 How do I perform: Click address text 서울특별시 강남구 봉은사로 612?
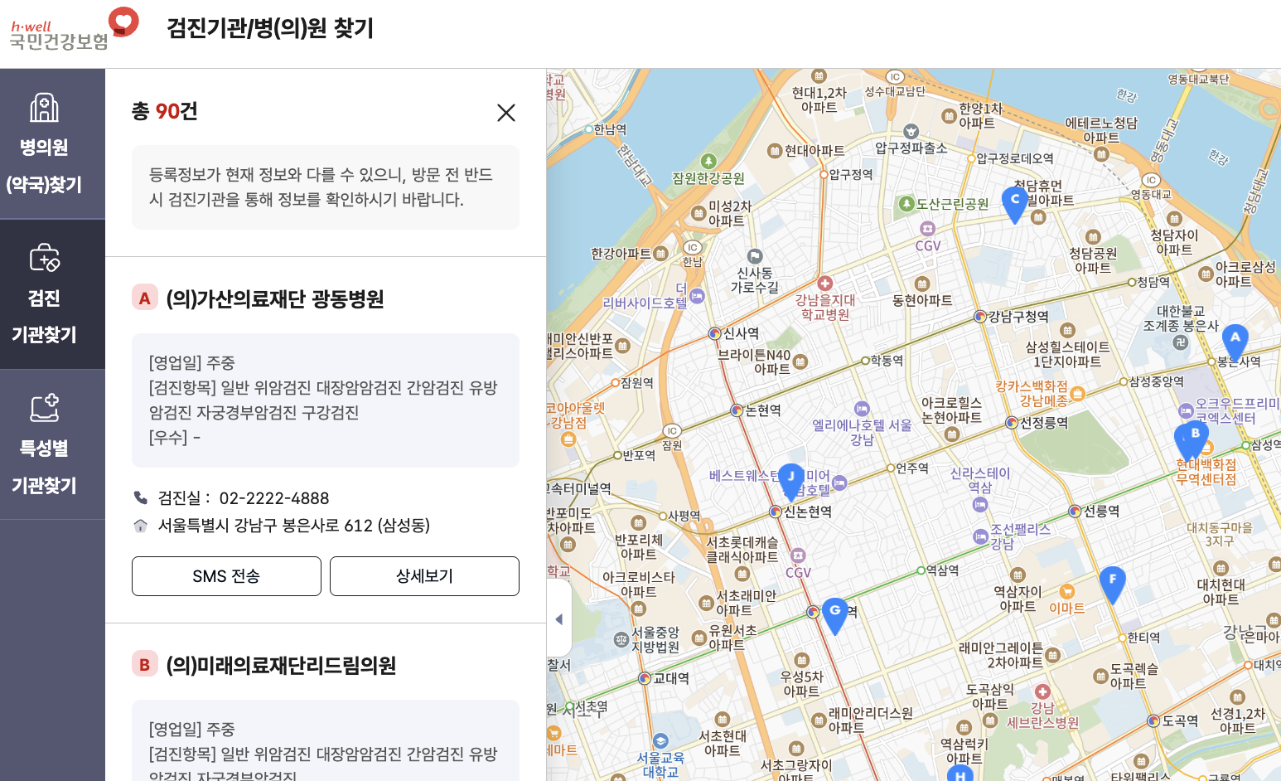[x=294, y=526]
